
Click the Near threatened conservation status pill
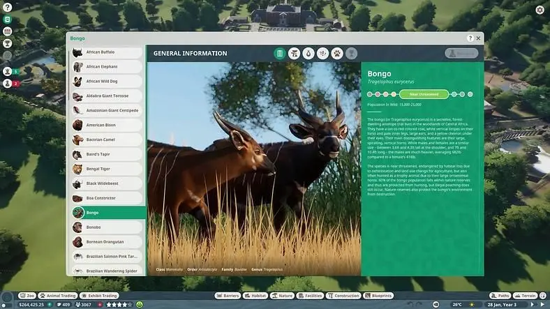coord(424,94)
